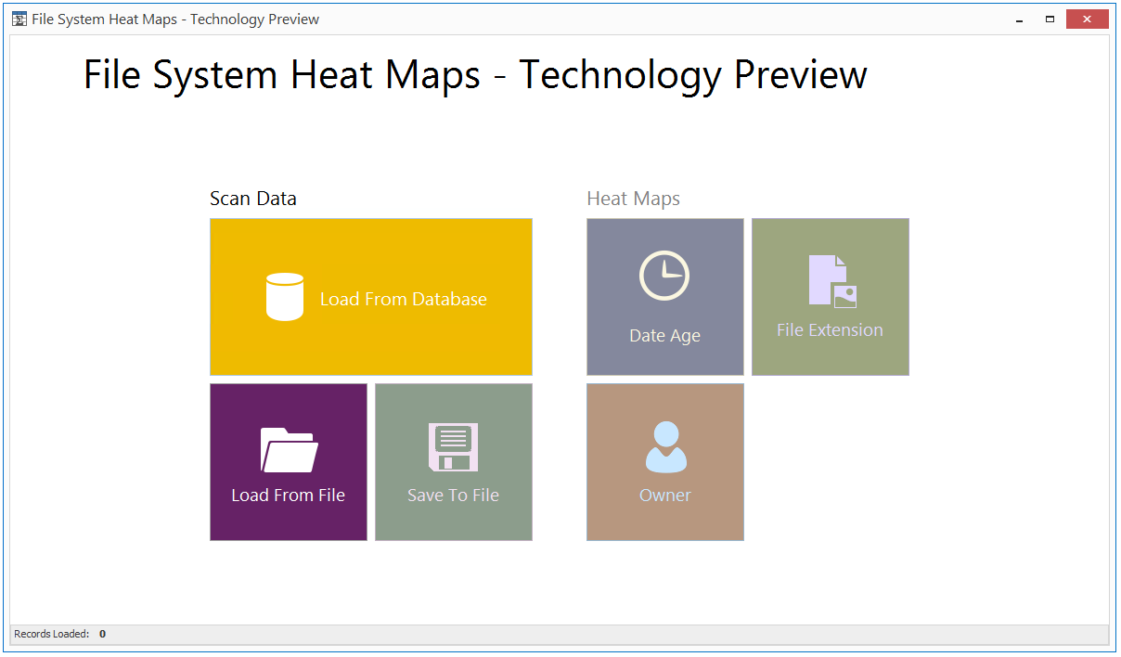Close the File System Heat Maps window

1088,19
